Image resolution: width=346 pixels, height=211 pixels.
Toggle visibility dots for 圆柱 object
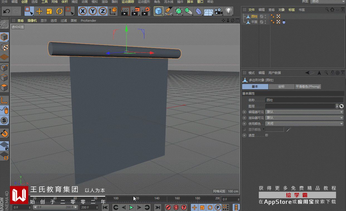265,16
